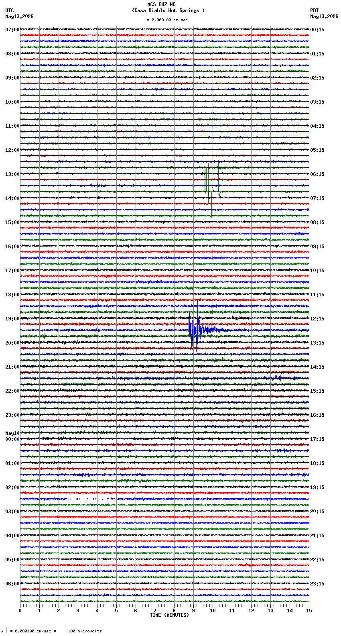The height and width of the screenshot is (636, 341).
Task: Click the PDT time label '12:15'
Action: (x=317, y=319)
